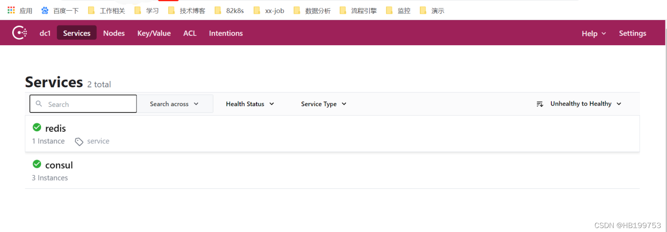Open the dc1 datacenter selector

point(45,33)
